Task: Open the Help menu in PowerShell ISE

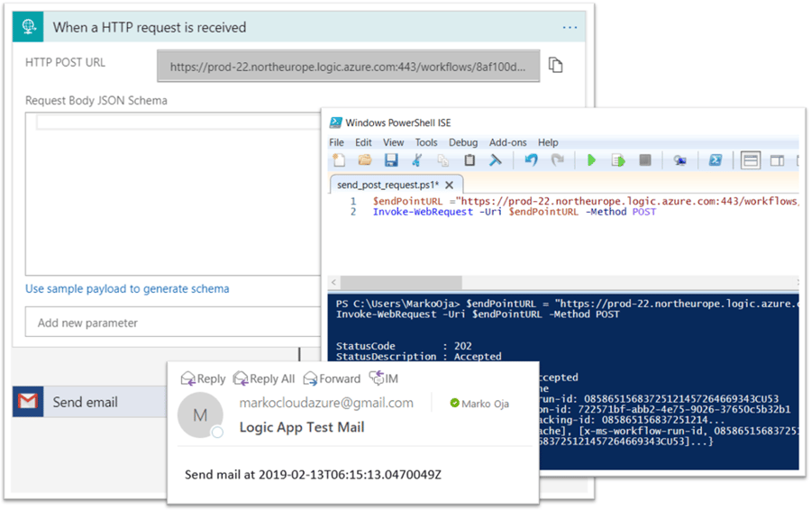Action: (x=548, y=142)
